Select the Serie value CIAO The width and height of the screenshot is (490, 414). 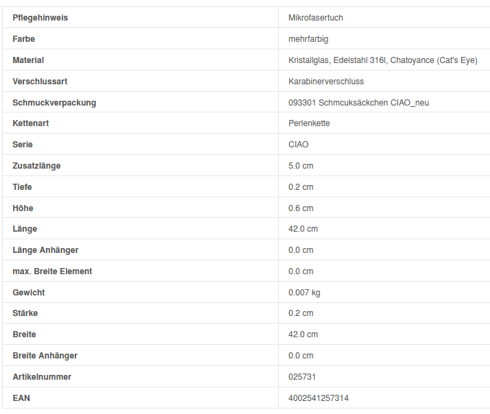point(298,145)
